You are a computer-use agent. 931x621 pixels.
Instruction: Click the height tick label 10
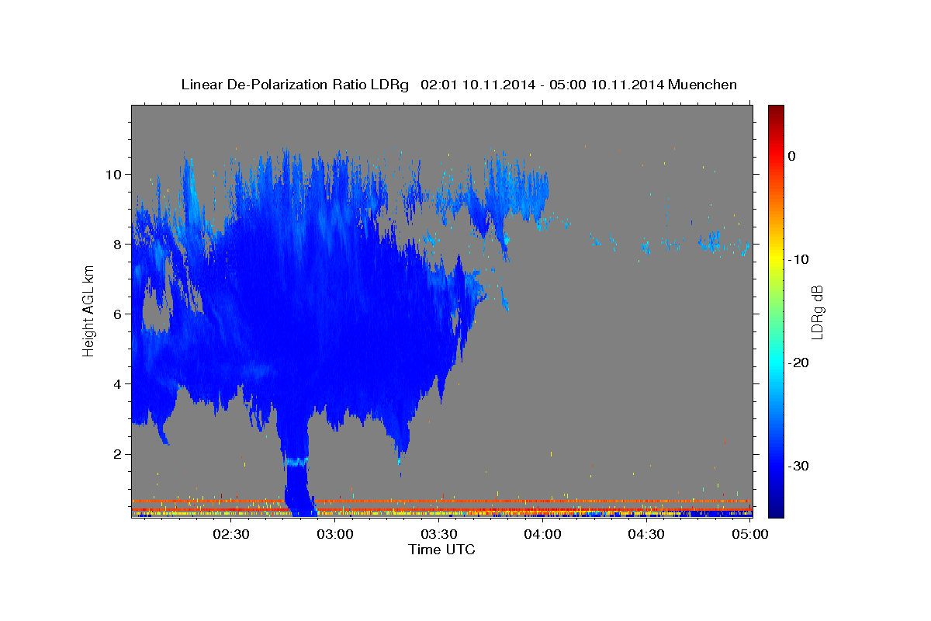click(112, 174)
